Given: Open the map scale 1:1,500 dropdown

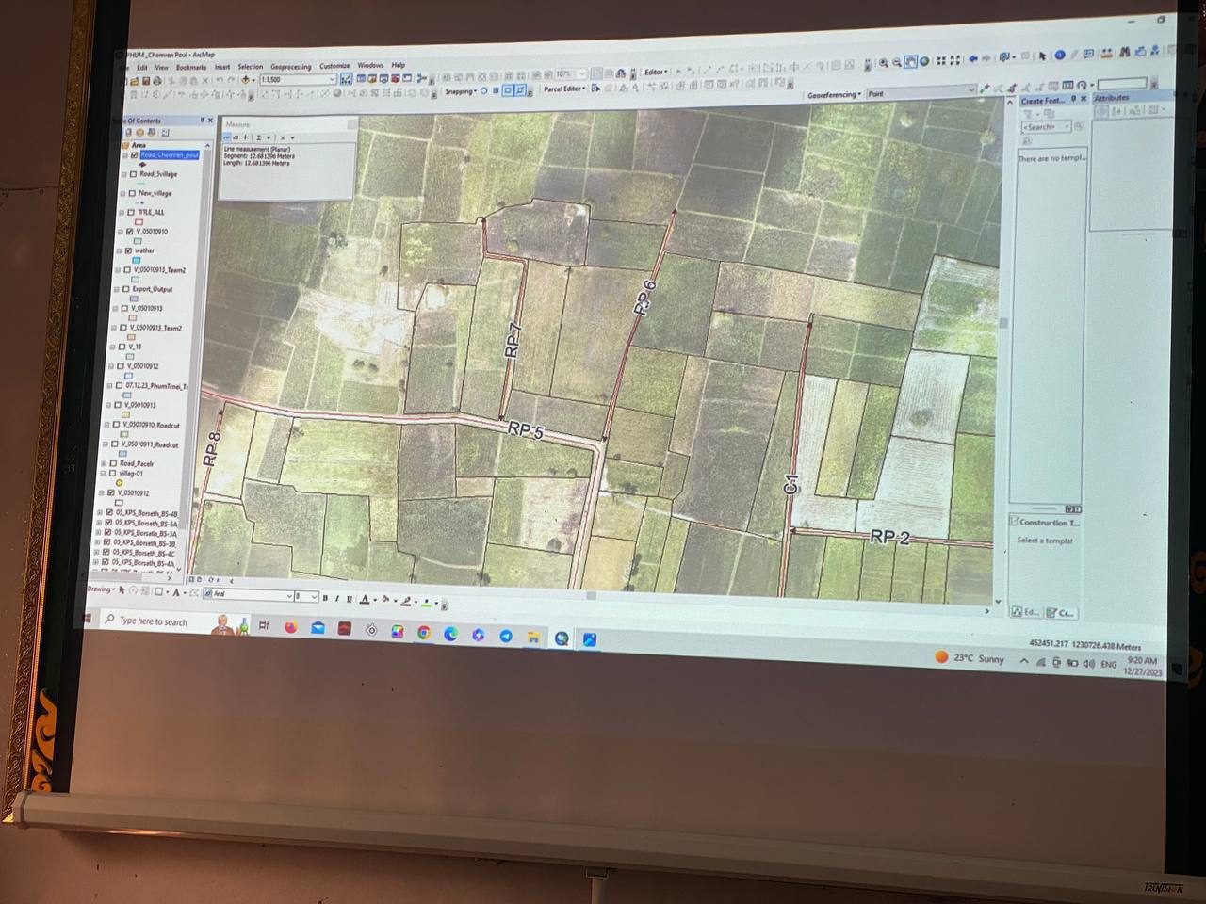Looking at the screenshot, I should [x=332, y=79].
